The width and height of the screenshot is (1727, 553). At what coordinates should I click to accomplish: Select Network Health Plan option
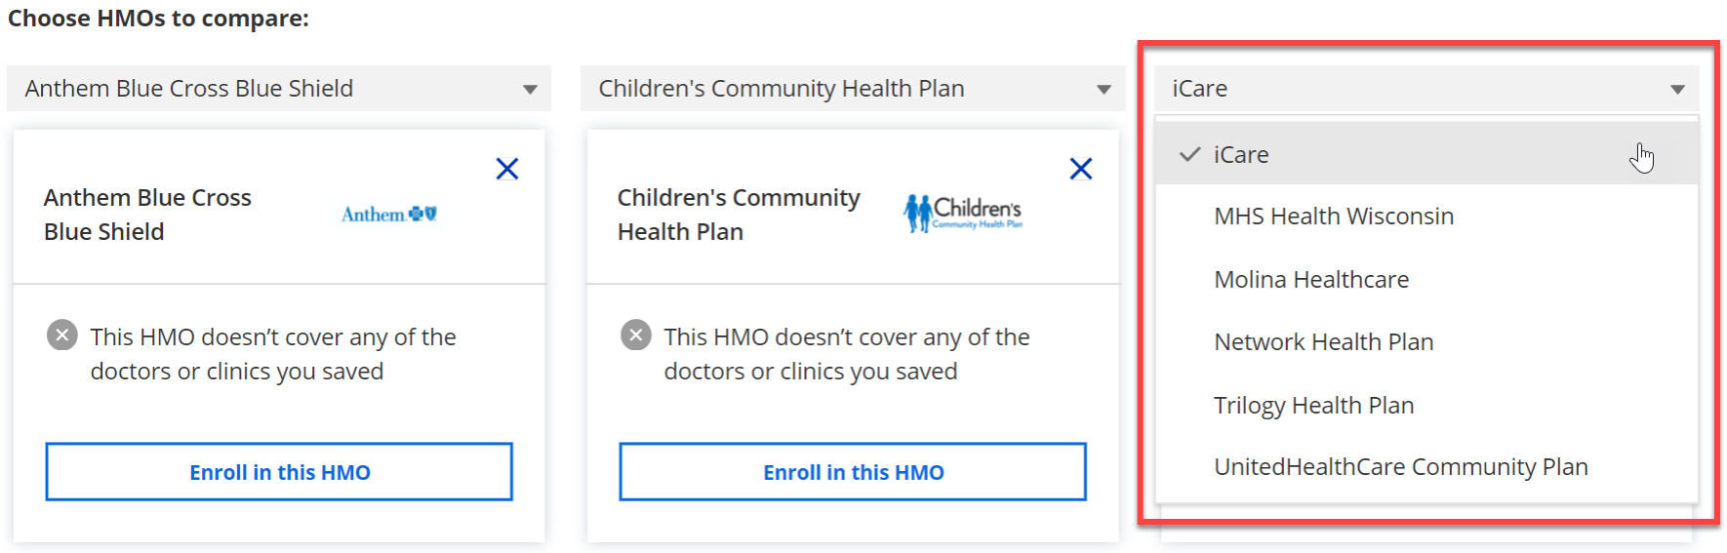[x=1323, y=342]
